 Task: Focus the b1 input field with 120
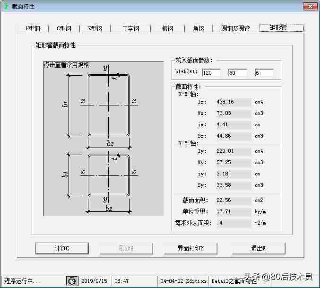tap(211, 73)
